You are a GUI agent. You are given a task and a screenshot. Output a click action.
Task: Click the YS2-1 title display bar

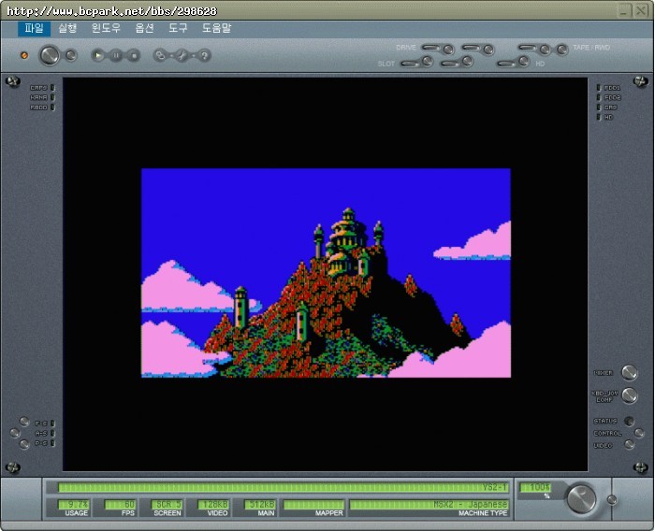point(284,488)
